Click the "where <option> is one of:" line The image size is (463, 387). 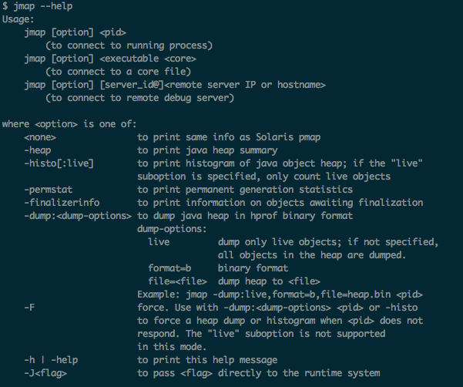[x=68, y=124]
